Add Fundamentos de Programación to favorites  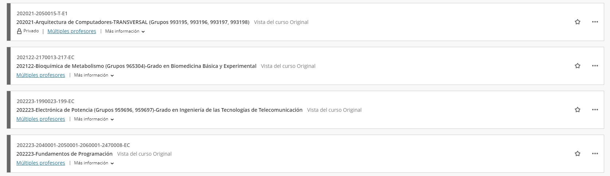(577, 154)
